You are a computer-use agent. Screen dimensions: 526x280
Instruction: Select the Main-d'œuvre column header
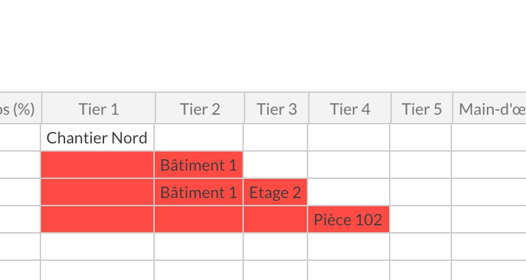click(490, 108)
